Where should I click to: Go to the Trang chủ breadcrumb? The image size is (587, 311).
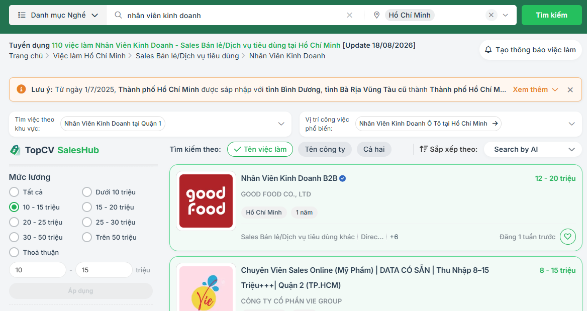click(x=26, y=56)
